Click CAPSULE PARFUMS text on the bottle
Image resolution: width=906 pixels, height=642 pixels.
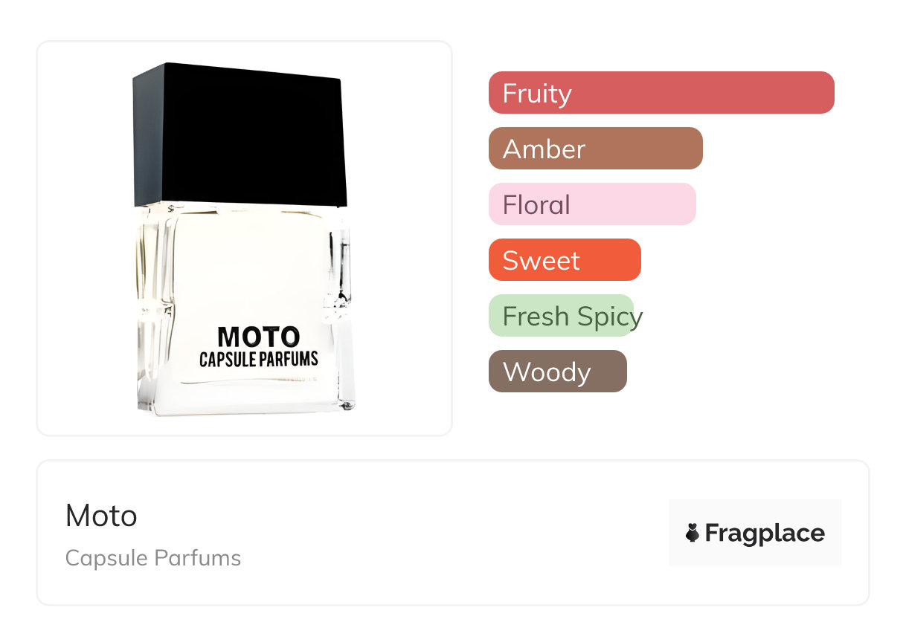[x=258, y=359]
